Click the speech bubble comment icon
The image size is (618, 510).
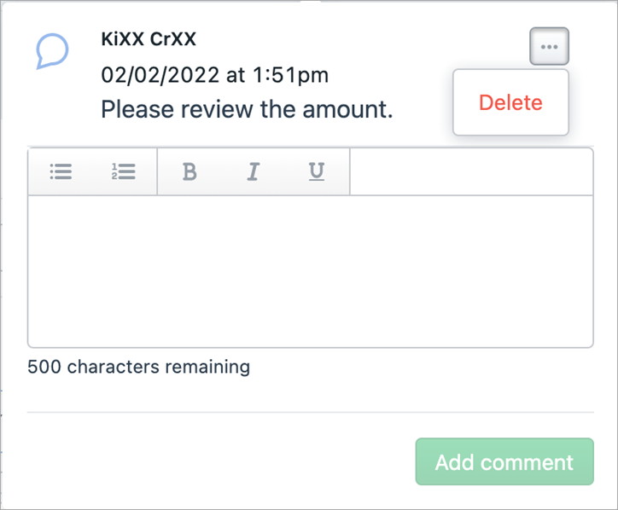(52, 52)
